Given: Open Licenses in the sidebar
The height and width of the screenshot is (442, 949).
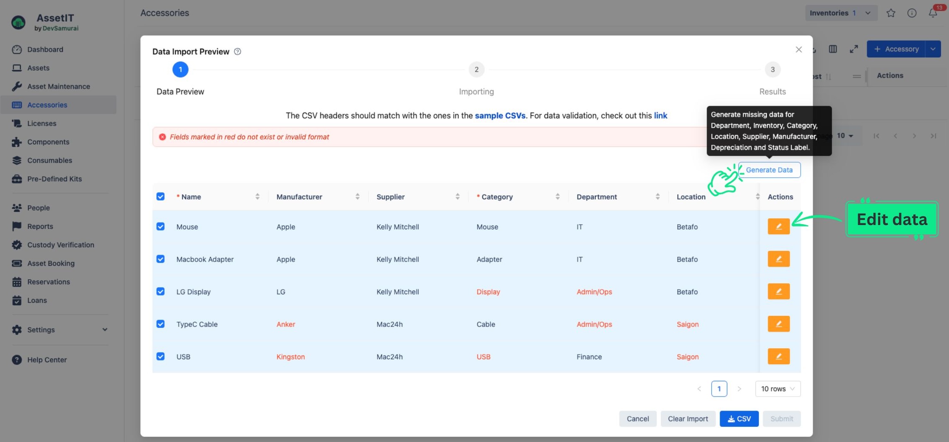Looking at the screenshot, I should [42, 124].
